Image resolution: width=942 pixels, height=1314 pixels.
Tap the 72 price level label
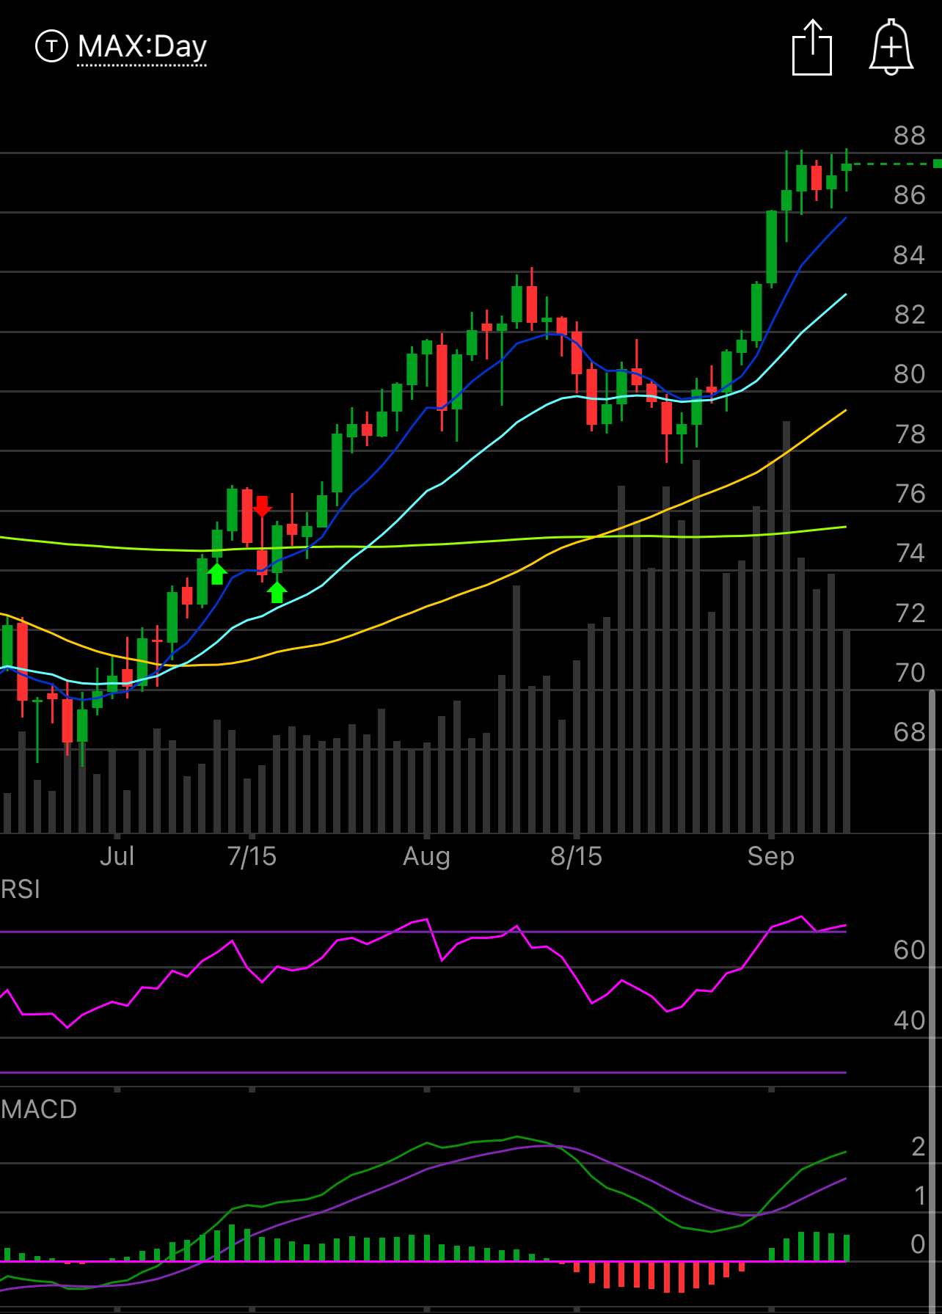pos(910,613)
